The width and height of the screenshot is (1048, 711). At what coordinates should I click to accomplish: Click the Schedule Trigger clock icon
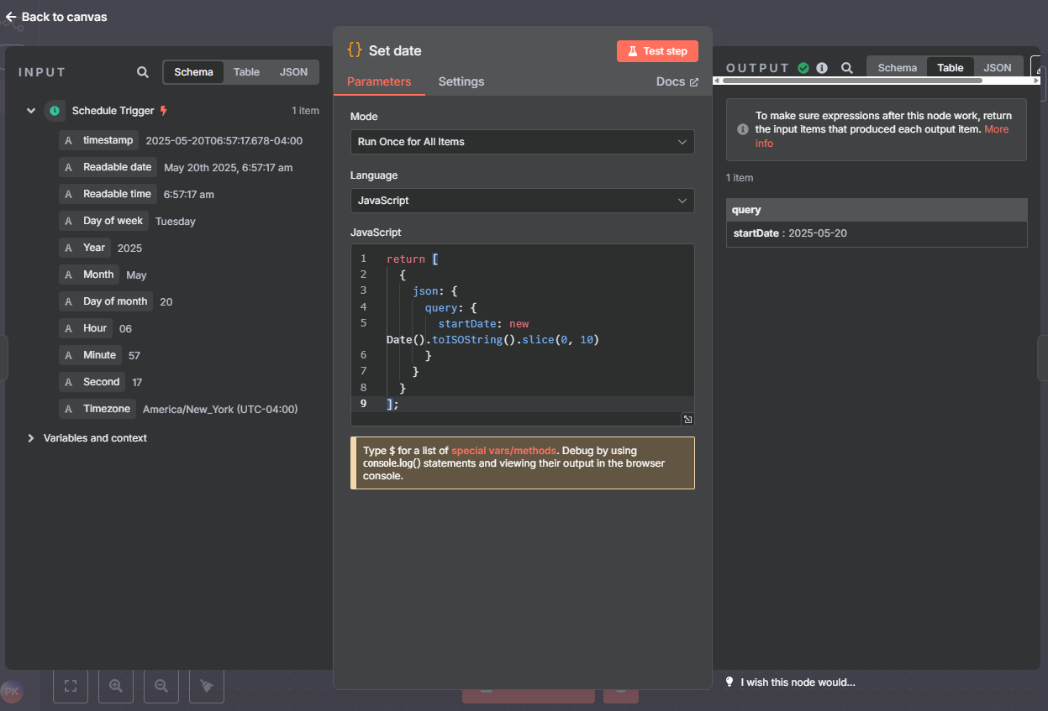click(55, 111)
